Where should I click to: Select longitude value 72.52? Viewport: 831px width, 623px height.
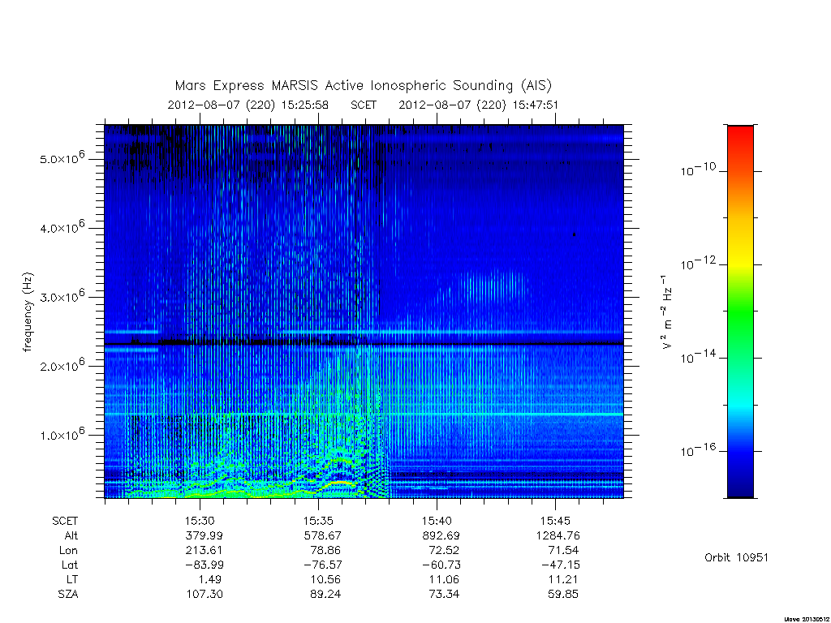[444, 551]
